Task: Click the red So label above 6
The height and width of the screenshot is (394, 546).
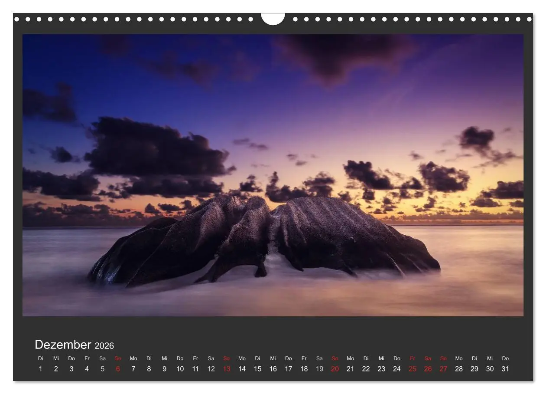Action: point(118,358)
